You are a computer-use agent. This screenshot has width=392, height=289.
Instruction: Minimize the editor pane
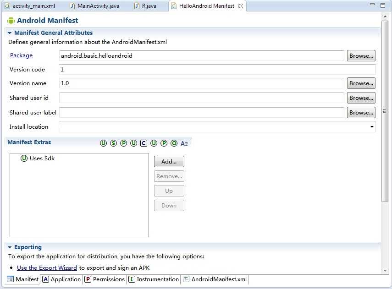(372, 4)
